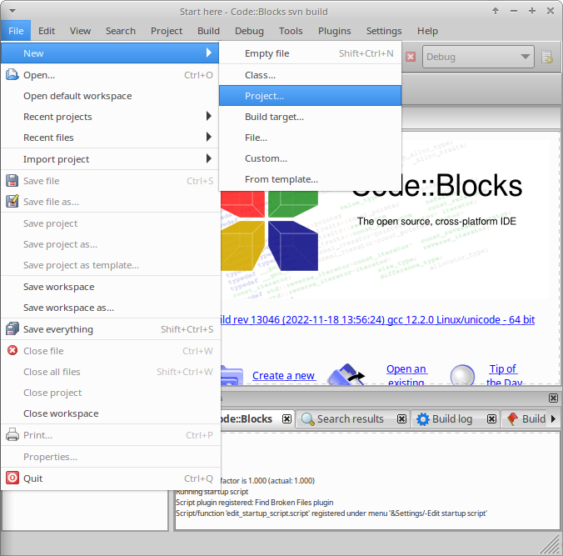Click the Code::Blocks colored cubes logo
The height and width of the screenshot is (556, 563).
tap(269, 230)
